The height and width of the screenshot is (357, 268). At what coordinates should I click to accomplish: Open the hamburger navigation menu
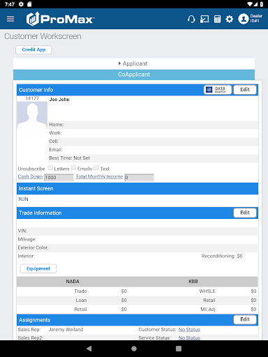[10, 19]
